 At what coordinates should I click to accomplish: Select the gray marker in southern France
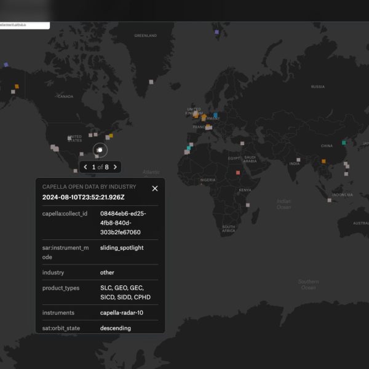pyautogui.click(x=208, y=128)
